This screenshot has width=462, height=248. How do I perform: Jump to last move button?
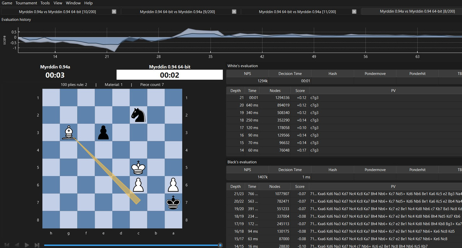pos(37,245)
